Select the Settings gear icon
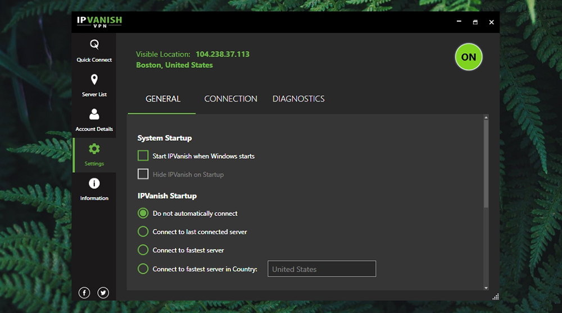 [94, 149]
